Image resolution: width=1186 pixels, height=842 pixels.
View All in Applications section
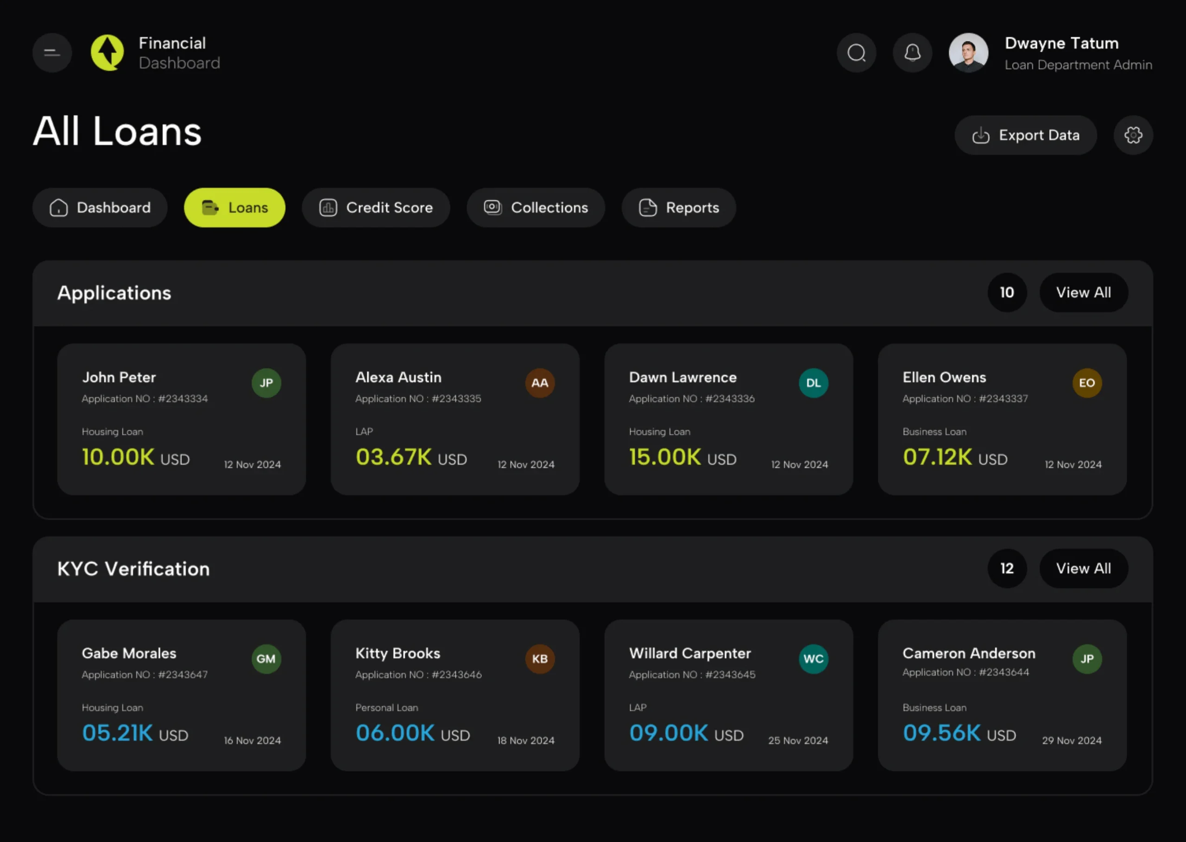(x=1083, y=293)
